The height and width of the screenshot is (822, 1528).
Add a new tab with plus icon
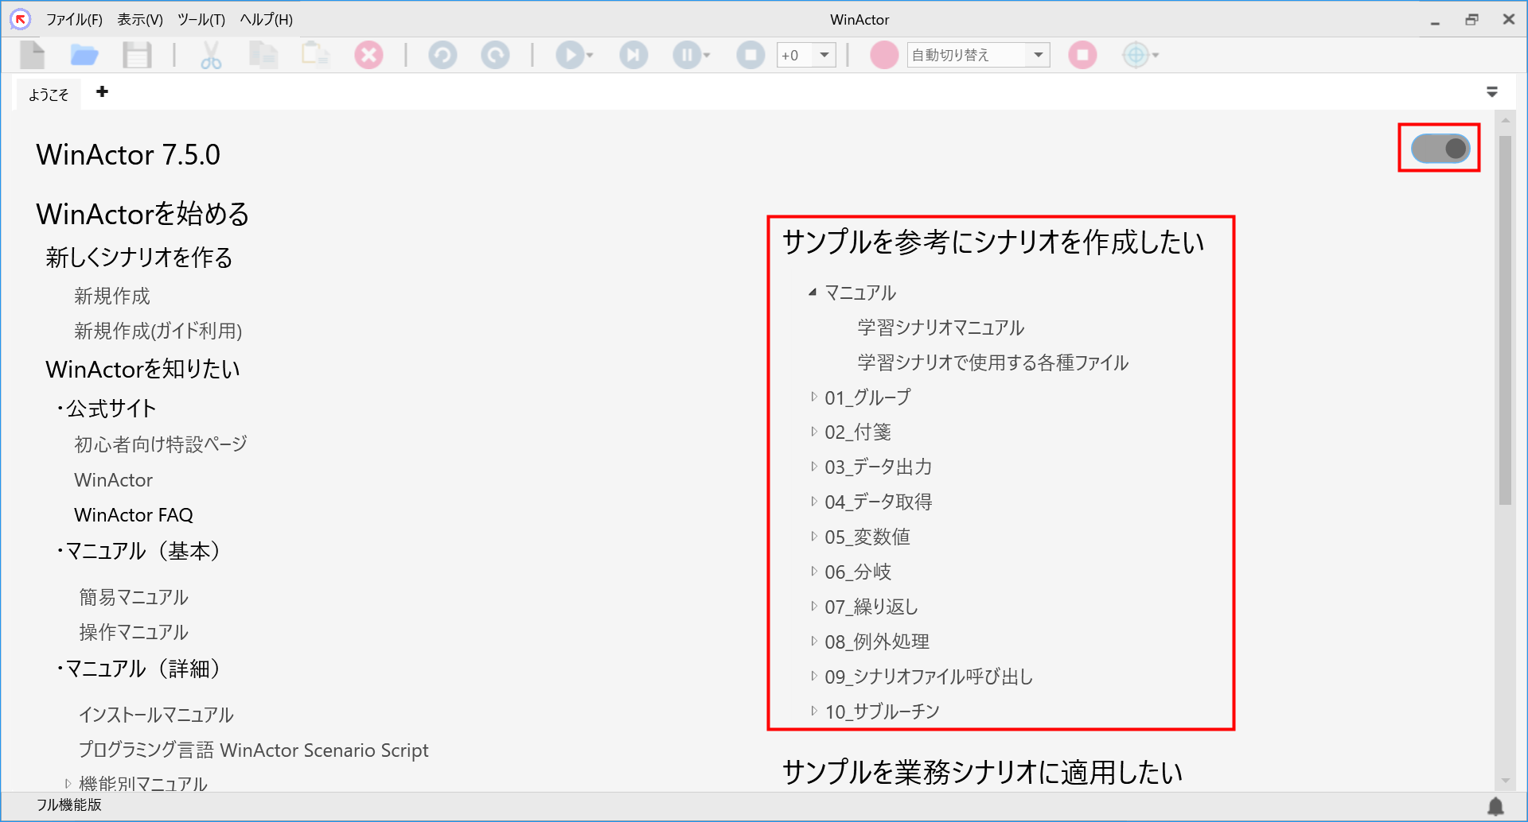tap(102, 91)
